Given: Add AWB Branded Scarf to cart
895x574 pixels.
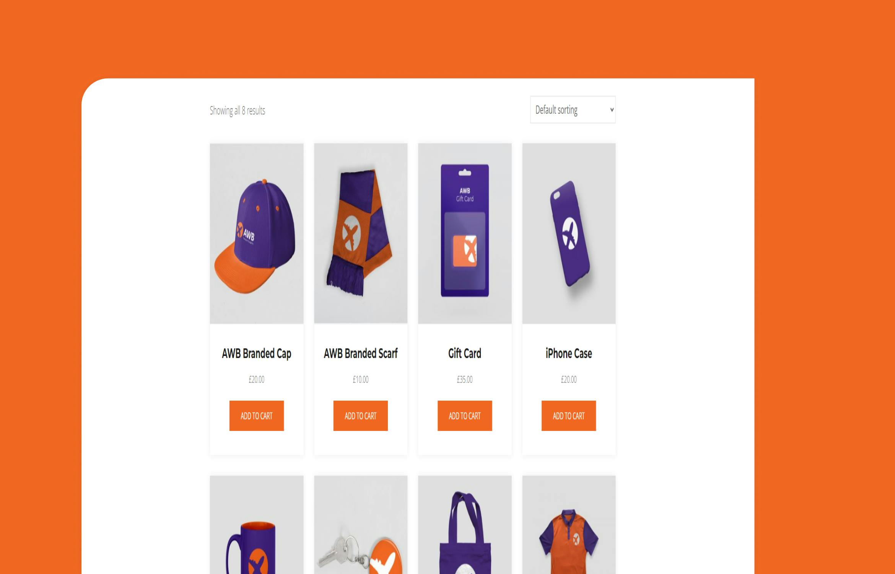Looking at the screenshot, I should 361,416.
